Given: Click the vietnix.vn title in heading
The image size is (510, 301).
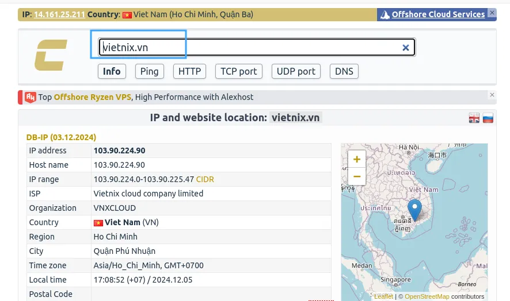Looking at the screenshot, I should point(296,118).
